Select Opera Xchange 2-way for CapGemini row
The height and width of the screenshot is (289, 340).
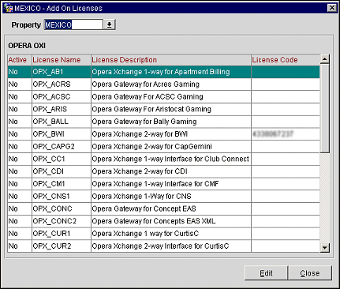point(163,146)
